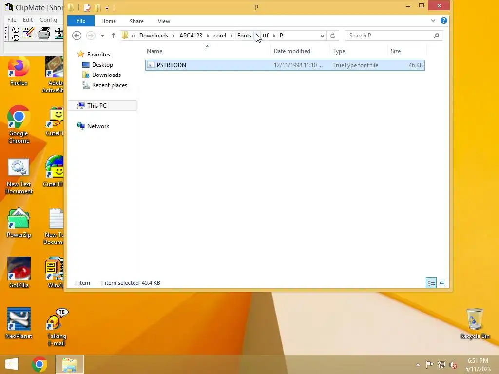Screen dimensions: 499x374
Task: Click Chrome on the taskbar
Action: (39, 364)
